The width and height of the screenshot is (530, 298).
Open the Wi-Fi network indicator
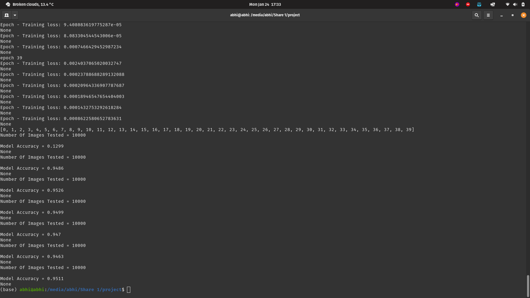507,4
